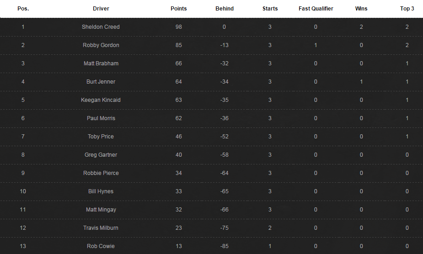Click Matt Brabham's name
The width and height of the screenshot is (423, 254).
pos(101,63)
